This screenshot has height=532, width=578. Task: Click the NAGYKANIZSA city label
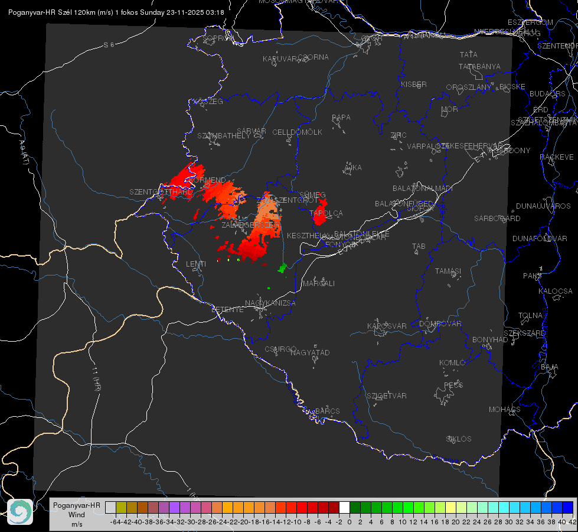click(x=270, y=303)
